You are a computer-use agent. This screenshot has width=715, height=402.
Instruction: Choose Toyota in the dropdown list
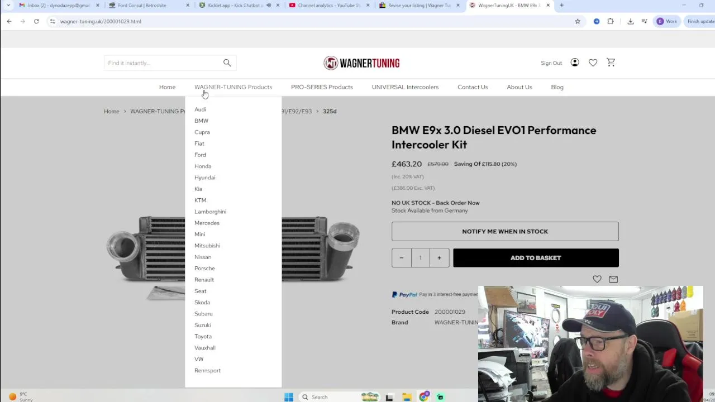coord(203,337)
